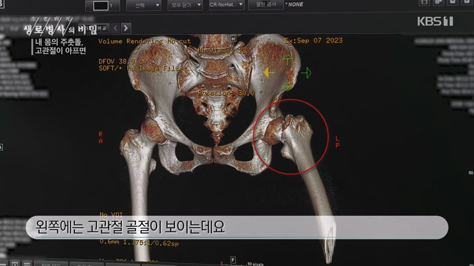
Task: Expand the 모두 닫기 dropdown arrow
Action: pos(198,6)
